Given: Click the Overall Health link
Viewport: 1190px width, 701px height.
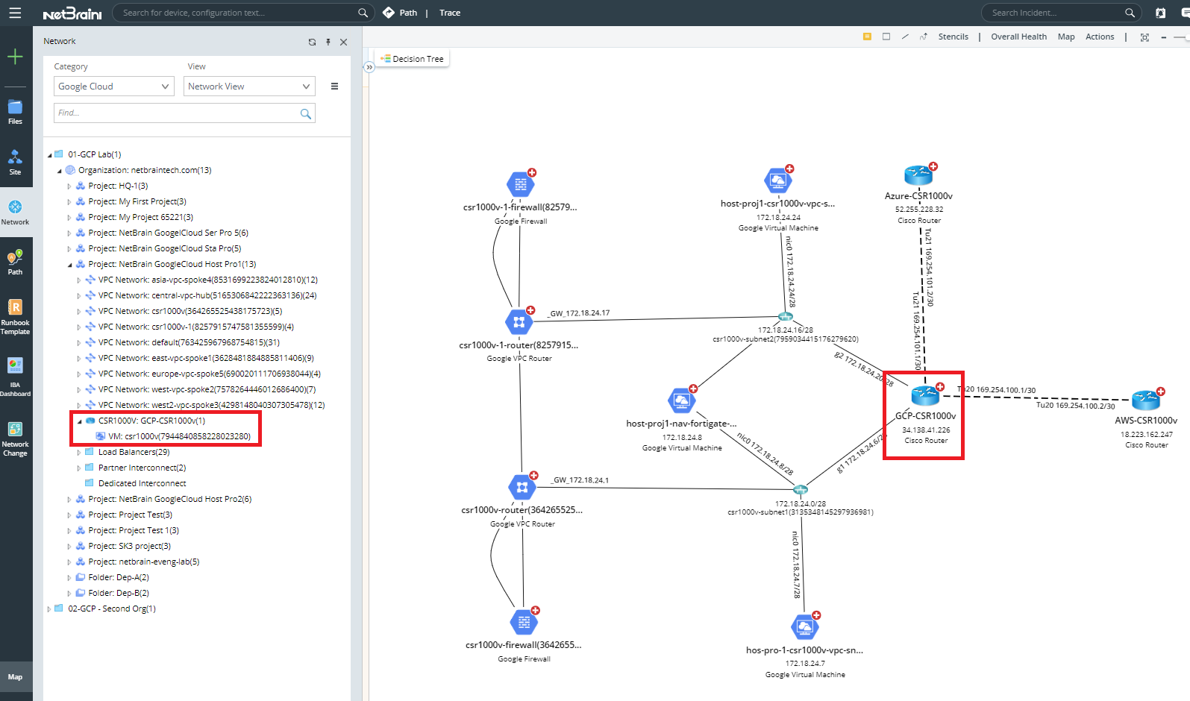Looking at the screenshot, I should click(x=1018, y=37).
